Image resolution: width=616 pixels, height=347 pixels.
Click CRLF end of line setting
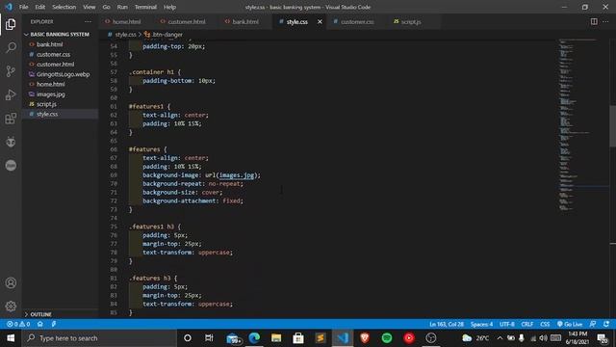pyautogui.click(x=526, y=324)
